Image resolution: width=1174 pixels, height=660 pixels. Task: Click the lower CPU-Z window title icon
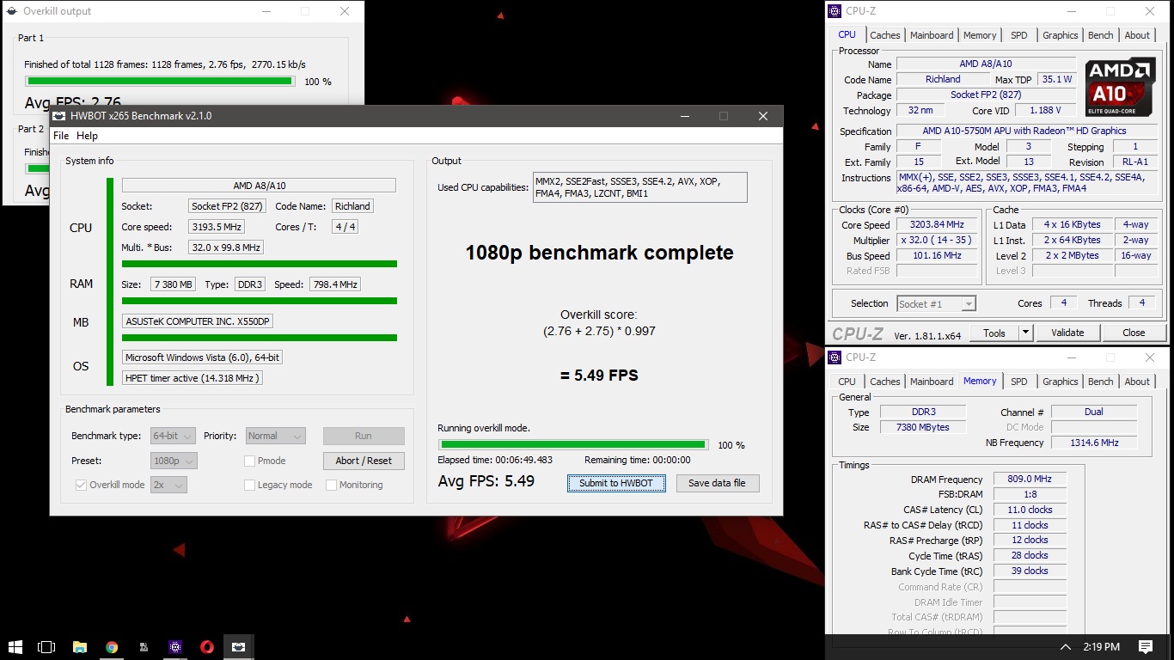835,357
